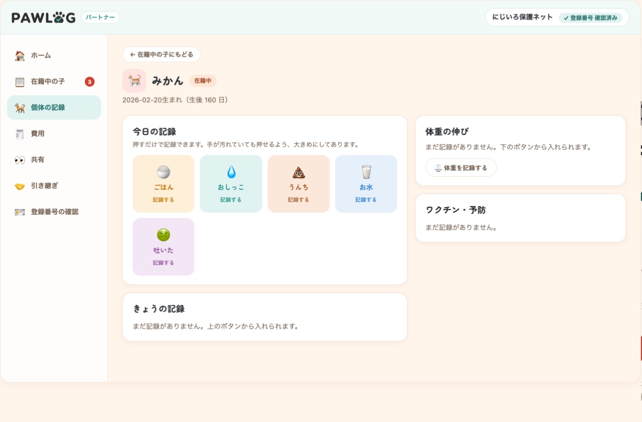This screenshot has height=422, width=642.
Task: Click the water droplet icon on おしっこ
Action: pyautogui.click(x=231, y=172)
